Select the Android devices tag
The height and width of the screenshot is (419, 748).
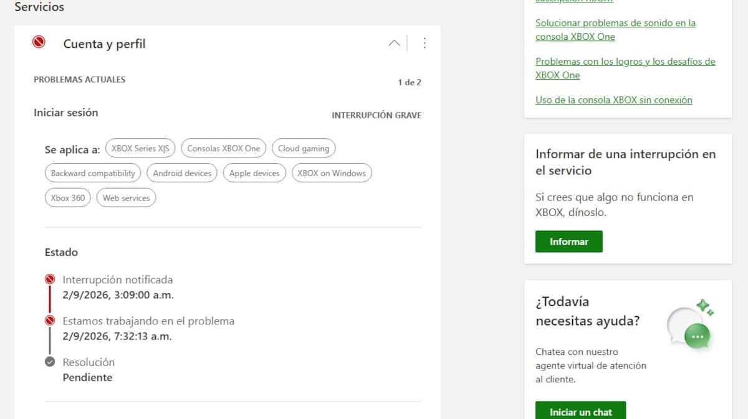[182, 173]
